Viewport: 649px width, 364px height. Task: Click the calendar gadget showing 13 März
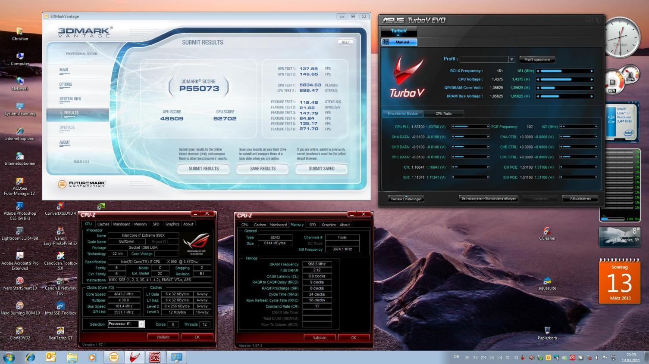pos(619,282)
